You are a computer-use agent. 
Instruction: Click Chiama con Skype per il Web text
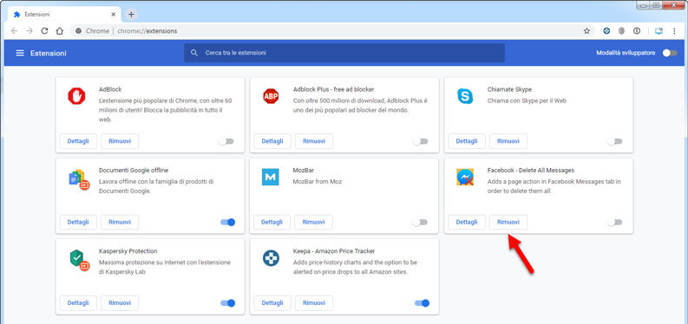point(527,100)
